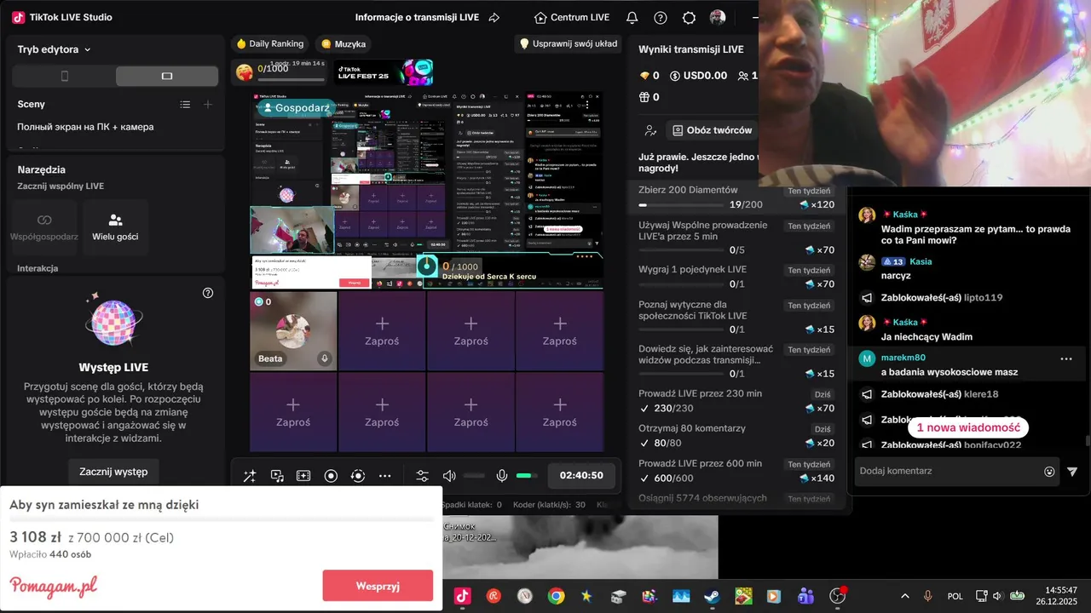Viewport: 1091px width, 613px height.
Task: Open Informacje o transmisji LIVE
Action: (416, 18)
